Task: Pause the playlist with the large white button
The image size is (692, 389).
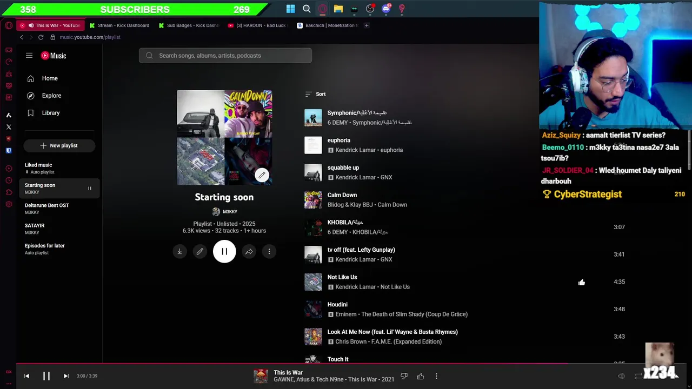Action: tap(224, 251)
